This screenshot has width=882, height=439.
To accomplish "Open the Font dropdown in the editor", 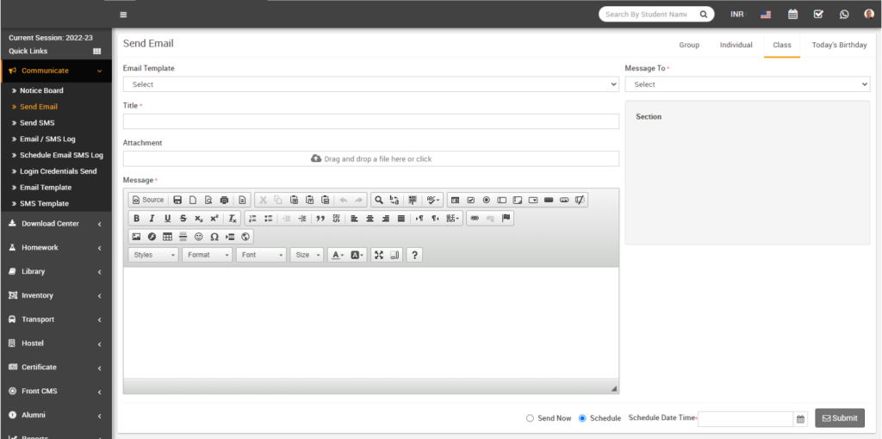I will [x=261, y=256].
